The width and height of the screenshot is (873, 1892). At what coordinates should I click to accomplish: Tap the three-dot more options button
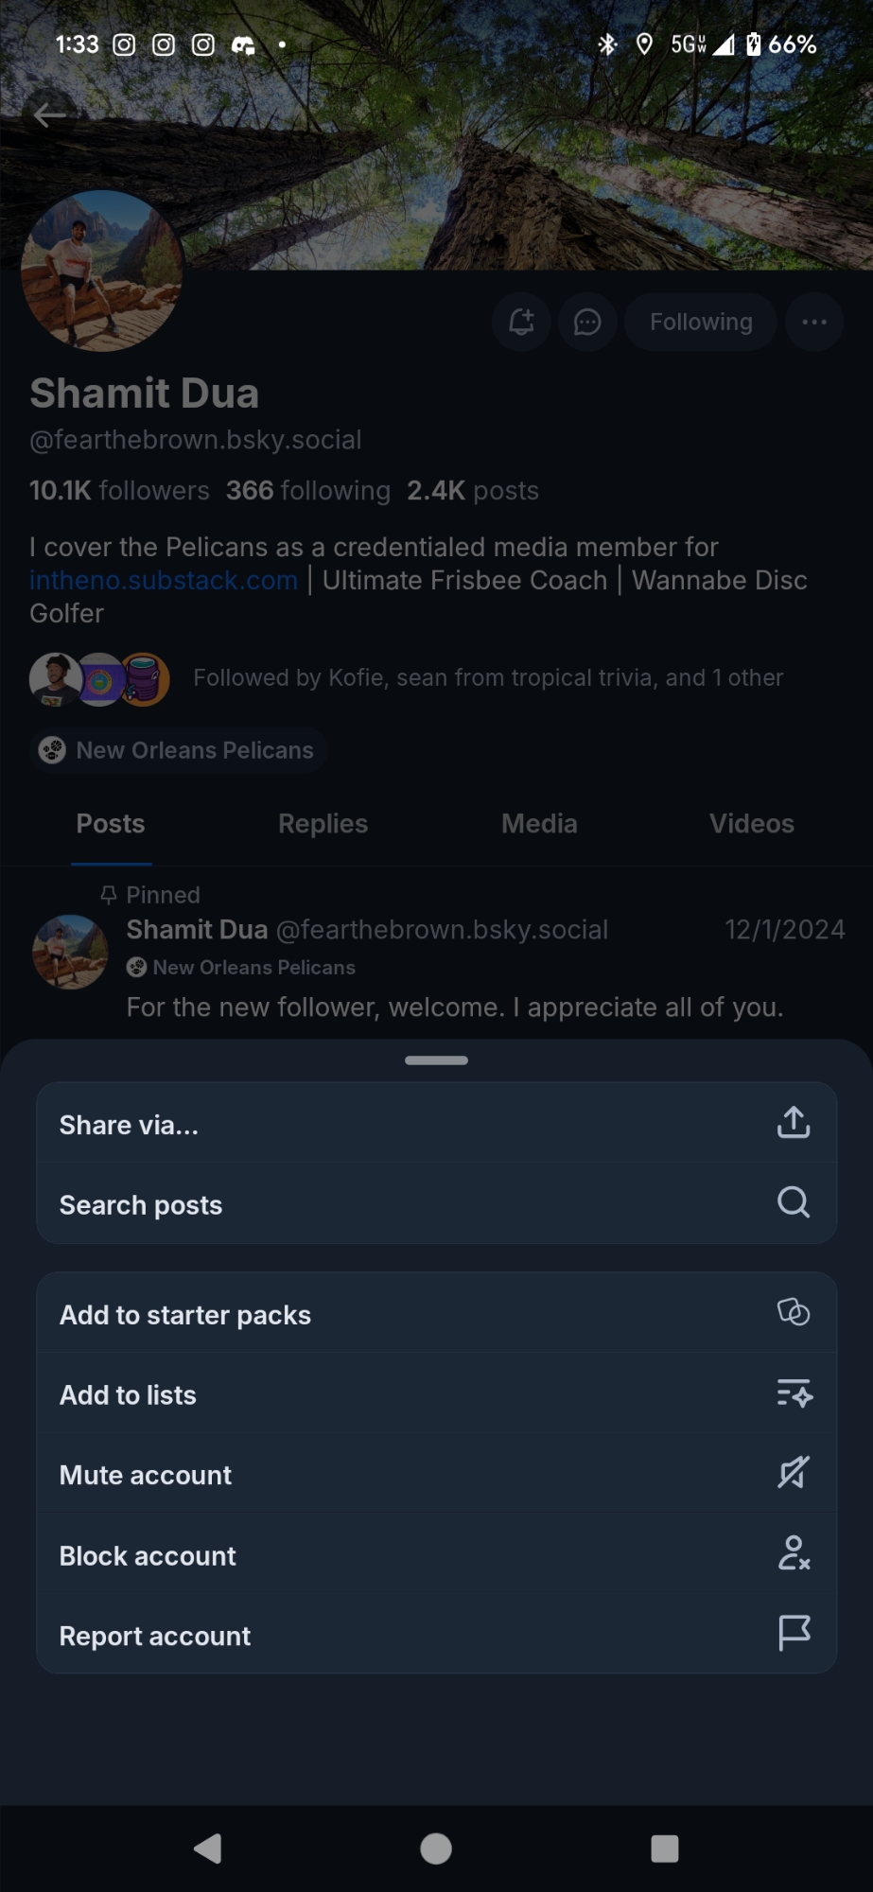pyautogui.click(x=813, y=323)
